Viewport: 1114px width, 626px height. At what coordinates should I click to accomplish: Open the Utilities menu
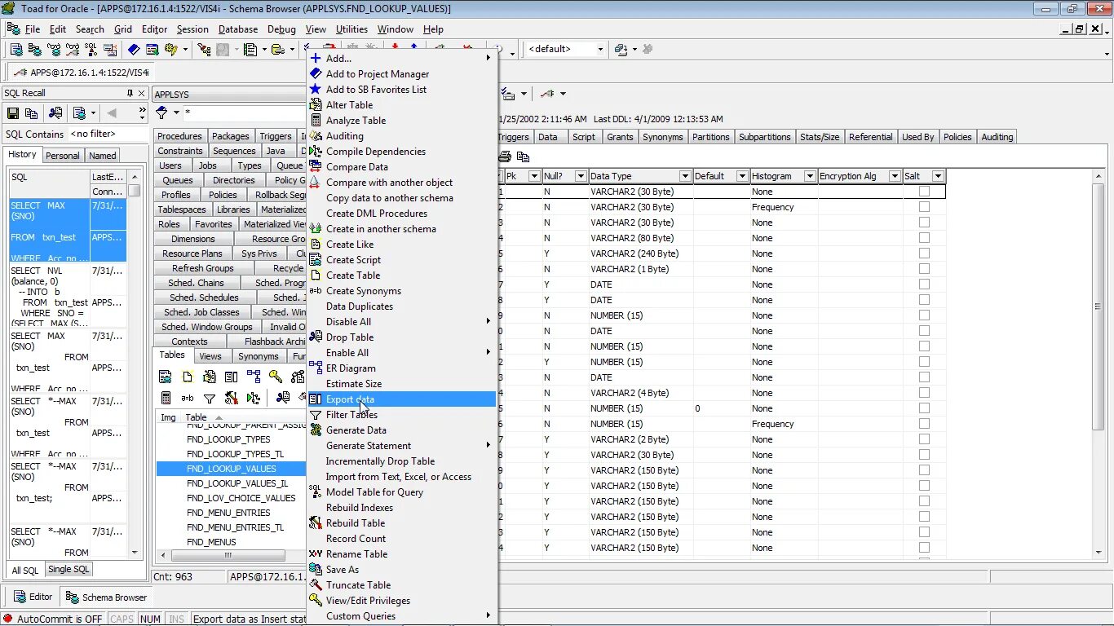(351, 29)
